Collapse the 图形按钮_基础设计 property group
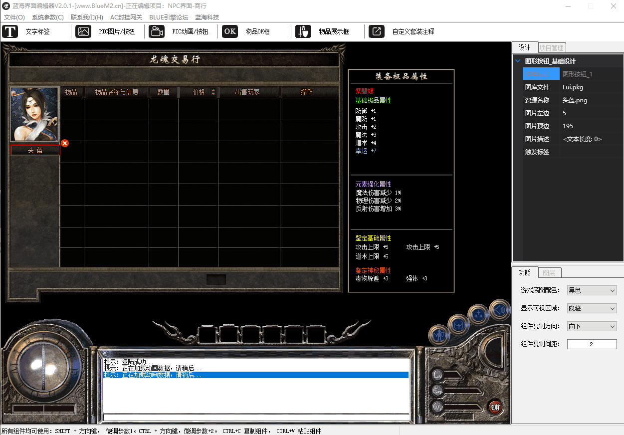 pyautogui.click(x=518, y=61)
